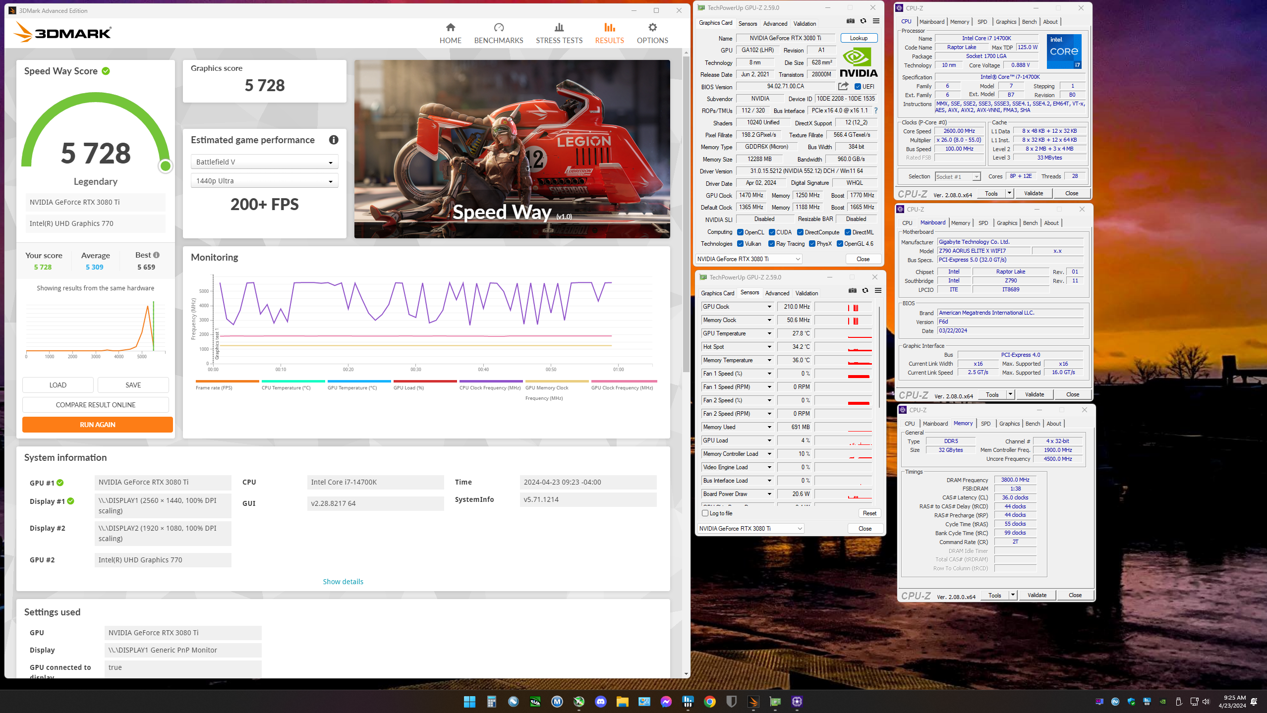Click the Lookup button in GPU-Z
The width and height of the screenshot is (1267, 713).
click(859, 38)
